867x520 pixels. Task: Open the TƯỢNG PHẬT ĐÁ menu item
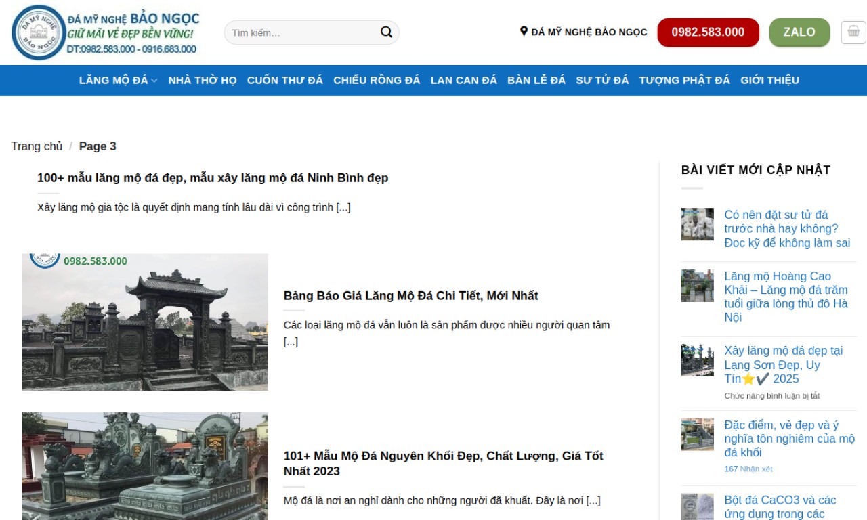tap(685, 80)
